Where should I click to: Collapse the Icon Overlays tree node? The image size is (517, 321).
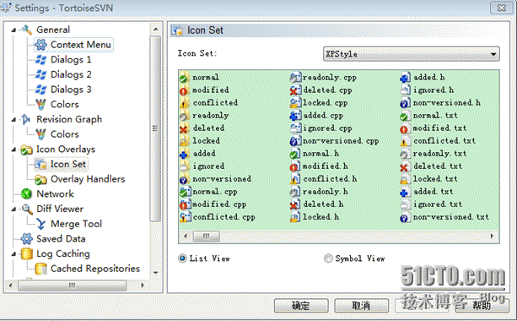point(13,150)
